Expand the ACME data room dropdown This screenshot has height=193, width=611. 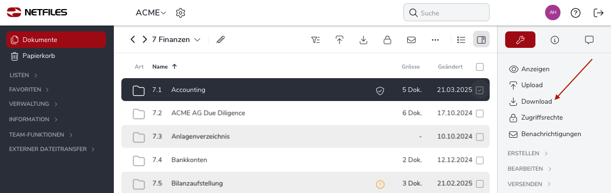coord(151,13)
